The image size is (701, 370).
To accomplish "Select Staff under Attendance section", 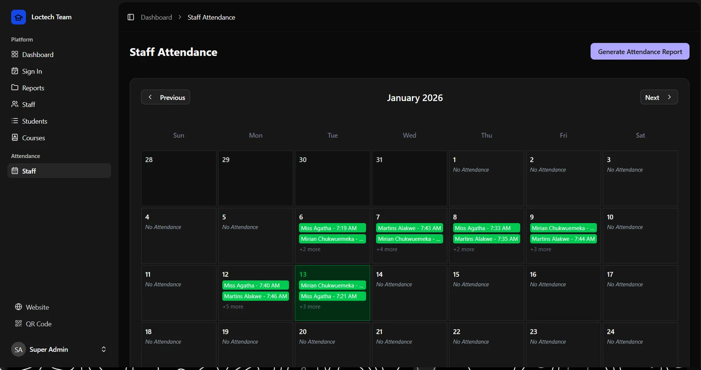I will [59, 171].
